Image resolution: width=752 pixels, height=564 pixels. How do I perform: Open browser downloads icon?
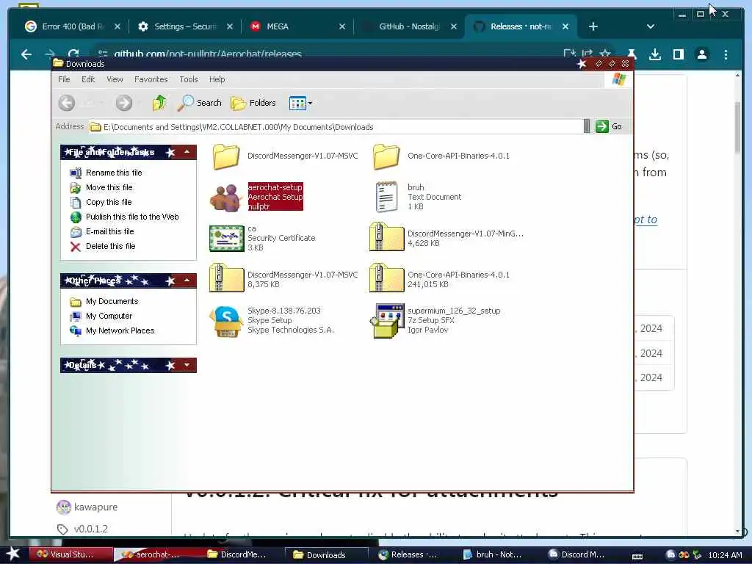point(654,54)
